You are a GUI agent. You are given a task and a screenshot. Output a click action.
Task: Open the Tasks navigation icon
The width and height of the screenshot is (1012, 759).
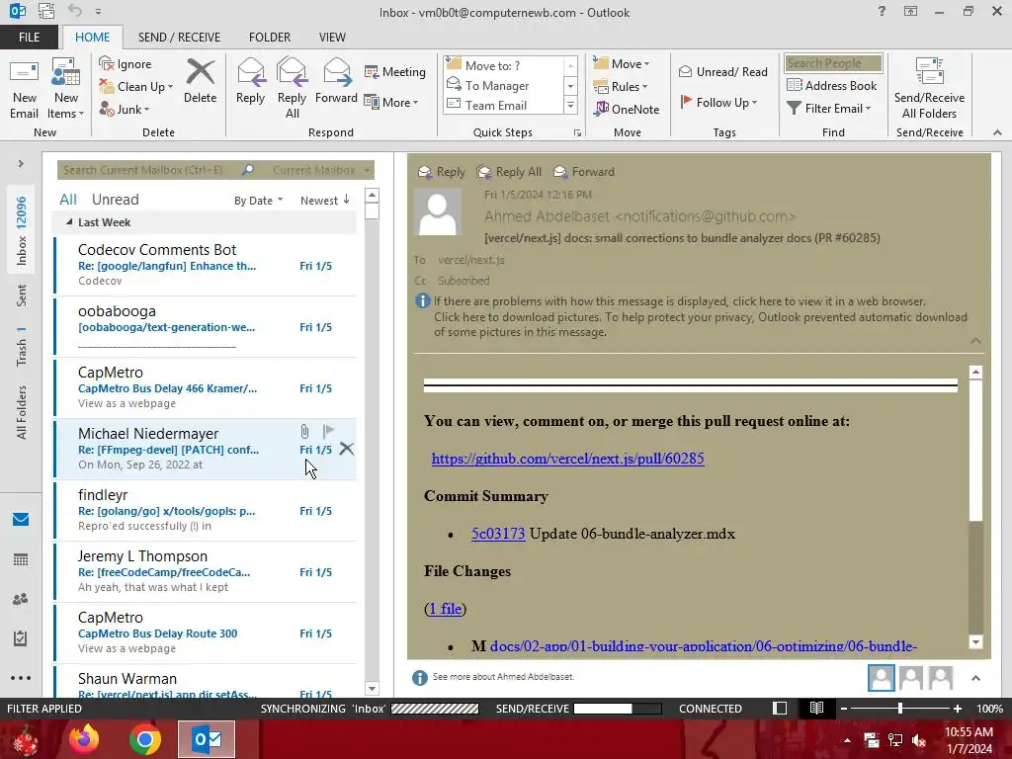click(21, 638)
